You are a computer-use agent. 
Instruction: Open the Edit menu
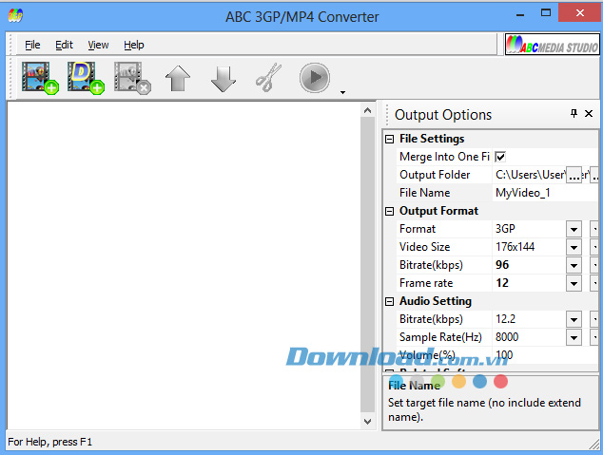[64, 45]
